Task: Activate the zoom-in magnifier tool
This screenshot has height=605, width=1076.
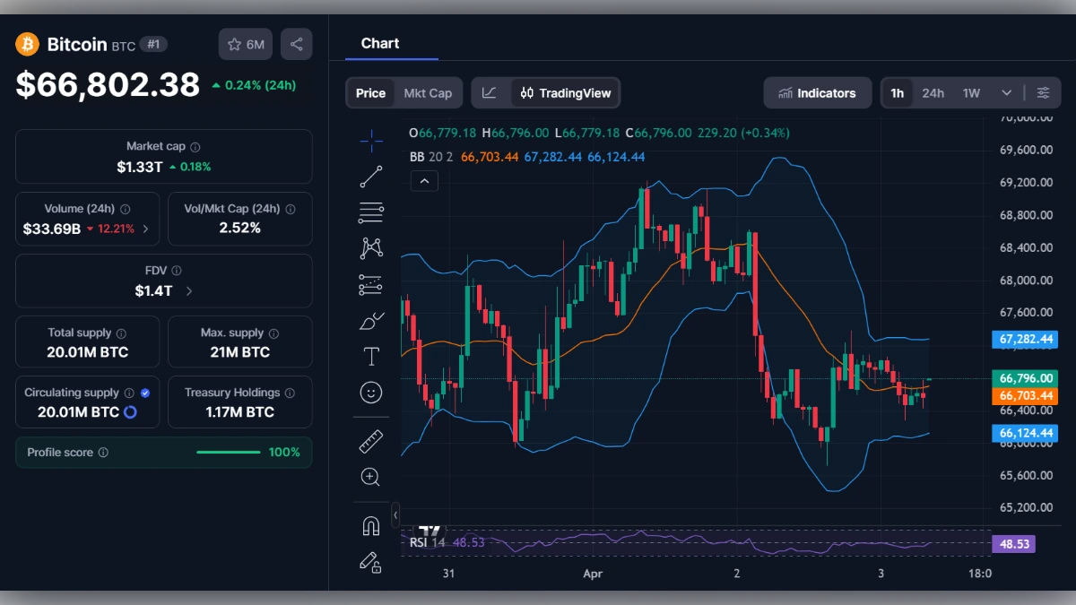Action: pos(371,477)
